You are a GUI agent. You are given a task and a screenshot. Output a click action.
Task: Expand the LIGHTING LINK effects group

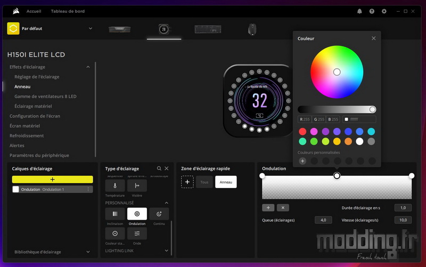click(x=167, y=250)
